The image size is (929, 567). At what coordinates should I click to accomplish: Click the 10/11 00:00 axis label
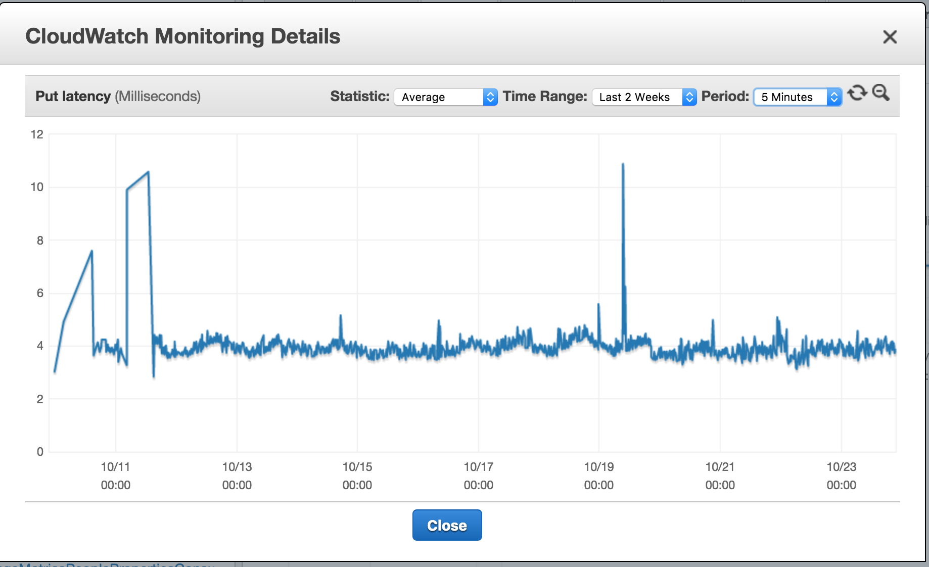(x=116, y=476)
